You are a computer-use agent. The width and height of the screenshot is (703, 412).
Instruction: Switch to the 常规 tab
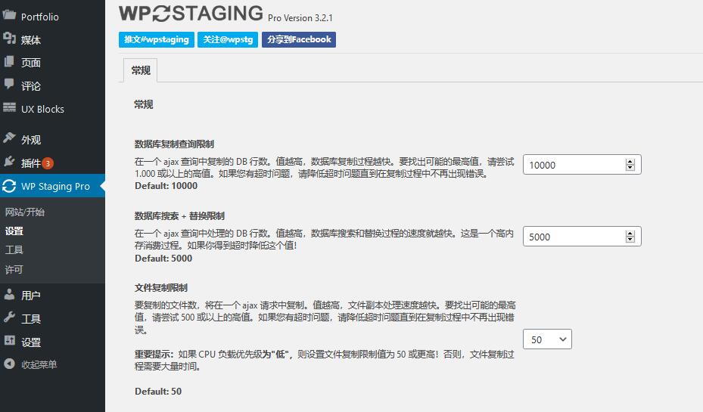tap(140, 70)
